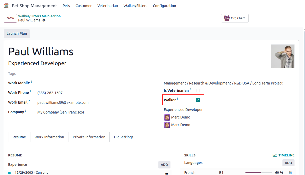The image size is (305, 175).
Task: Open the Customer menu
Action: pos(84,6)
